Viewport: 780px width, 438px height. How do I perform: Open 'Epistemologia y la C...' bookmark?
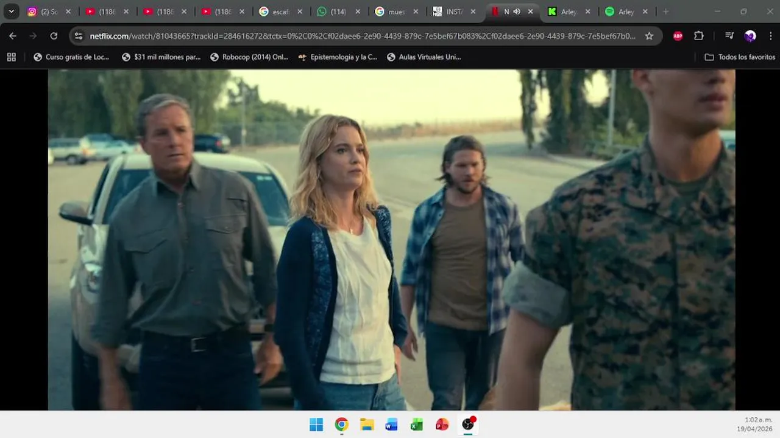338,57
